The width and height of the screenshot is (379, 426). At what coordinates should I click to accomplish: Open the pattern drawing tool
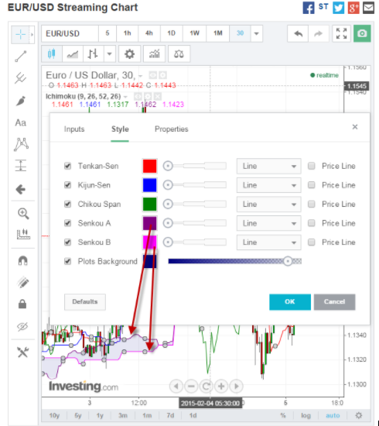click(21, 144)
